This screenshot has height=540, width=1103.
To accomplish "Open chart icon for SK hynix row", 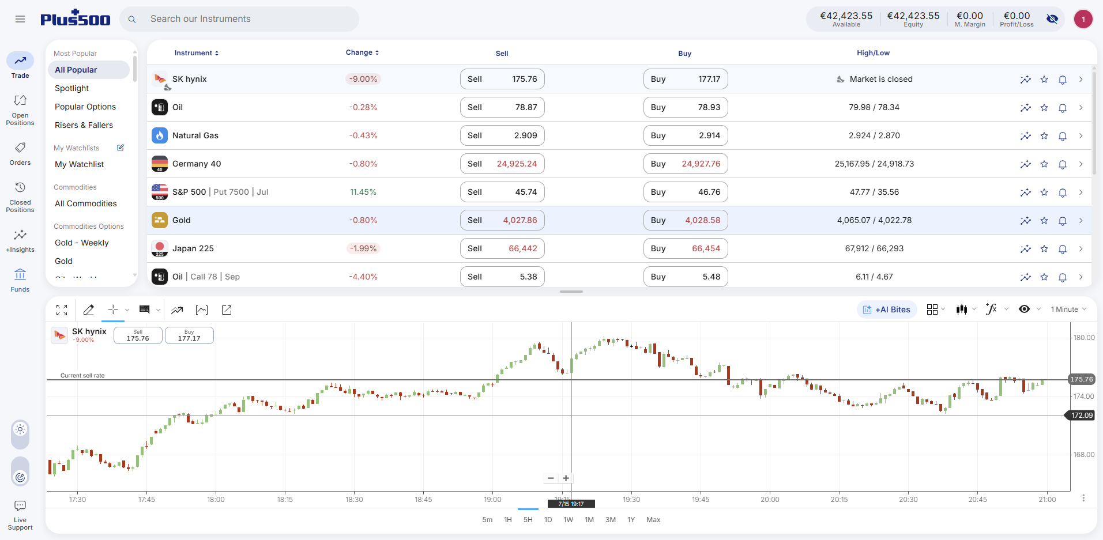I will click(1025, 80).
